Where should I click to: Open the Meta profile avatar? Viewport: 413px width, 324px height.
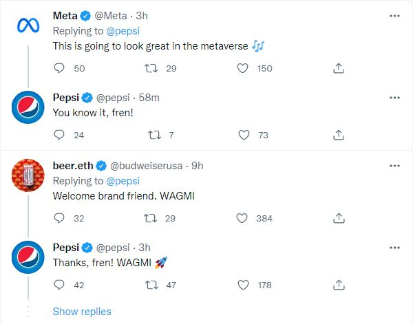click(x=28, y=27)
